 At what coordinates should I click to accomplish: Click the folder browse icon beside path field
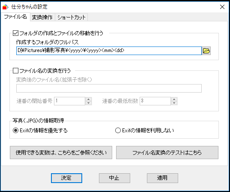(206, 51)
